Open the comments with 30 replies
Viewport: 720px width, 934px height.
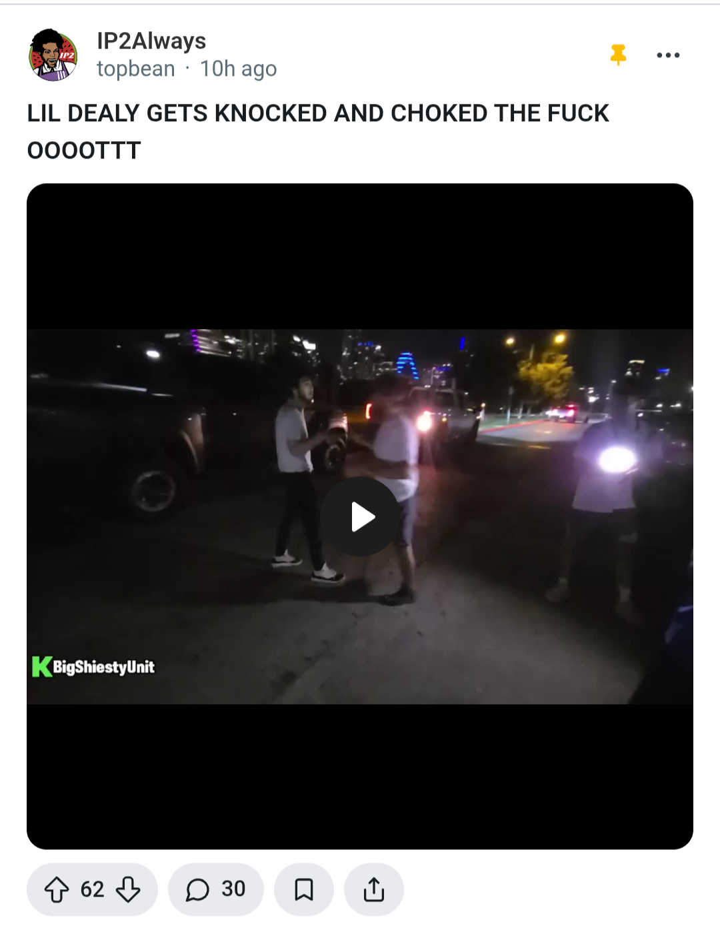click(x=215, y=889)
